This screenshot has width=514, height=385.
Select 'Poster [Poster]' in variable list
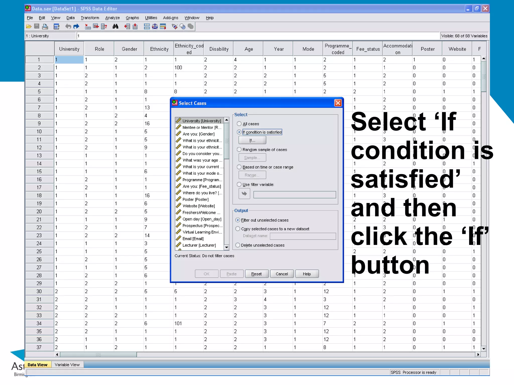coord(196,199)
